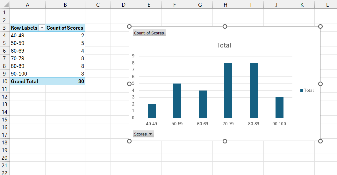The image size is (337, 175).
Task: Select row 1 header
Action: tap(5, 12)
